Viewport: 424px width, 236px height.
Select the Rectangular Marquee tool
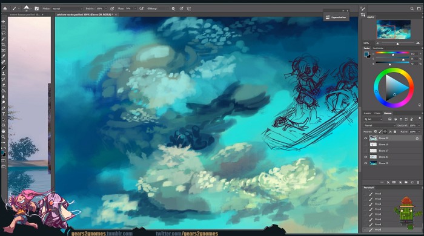point(4,27)
